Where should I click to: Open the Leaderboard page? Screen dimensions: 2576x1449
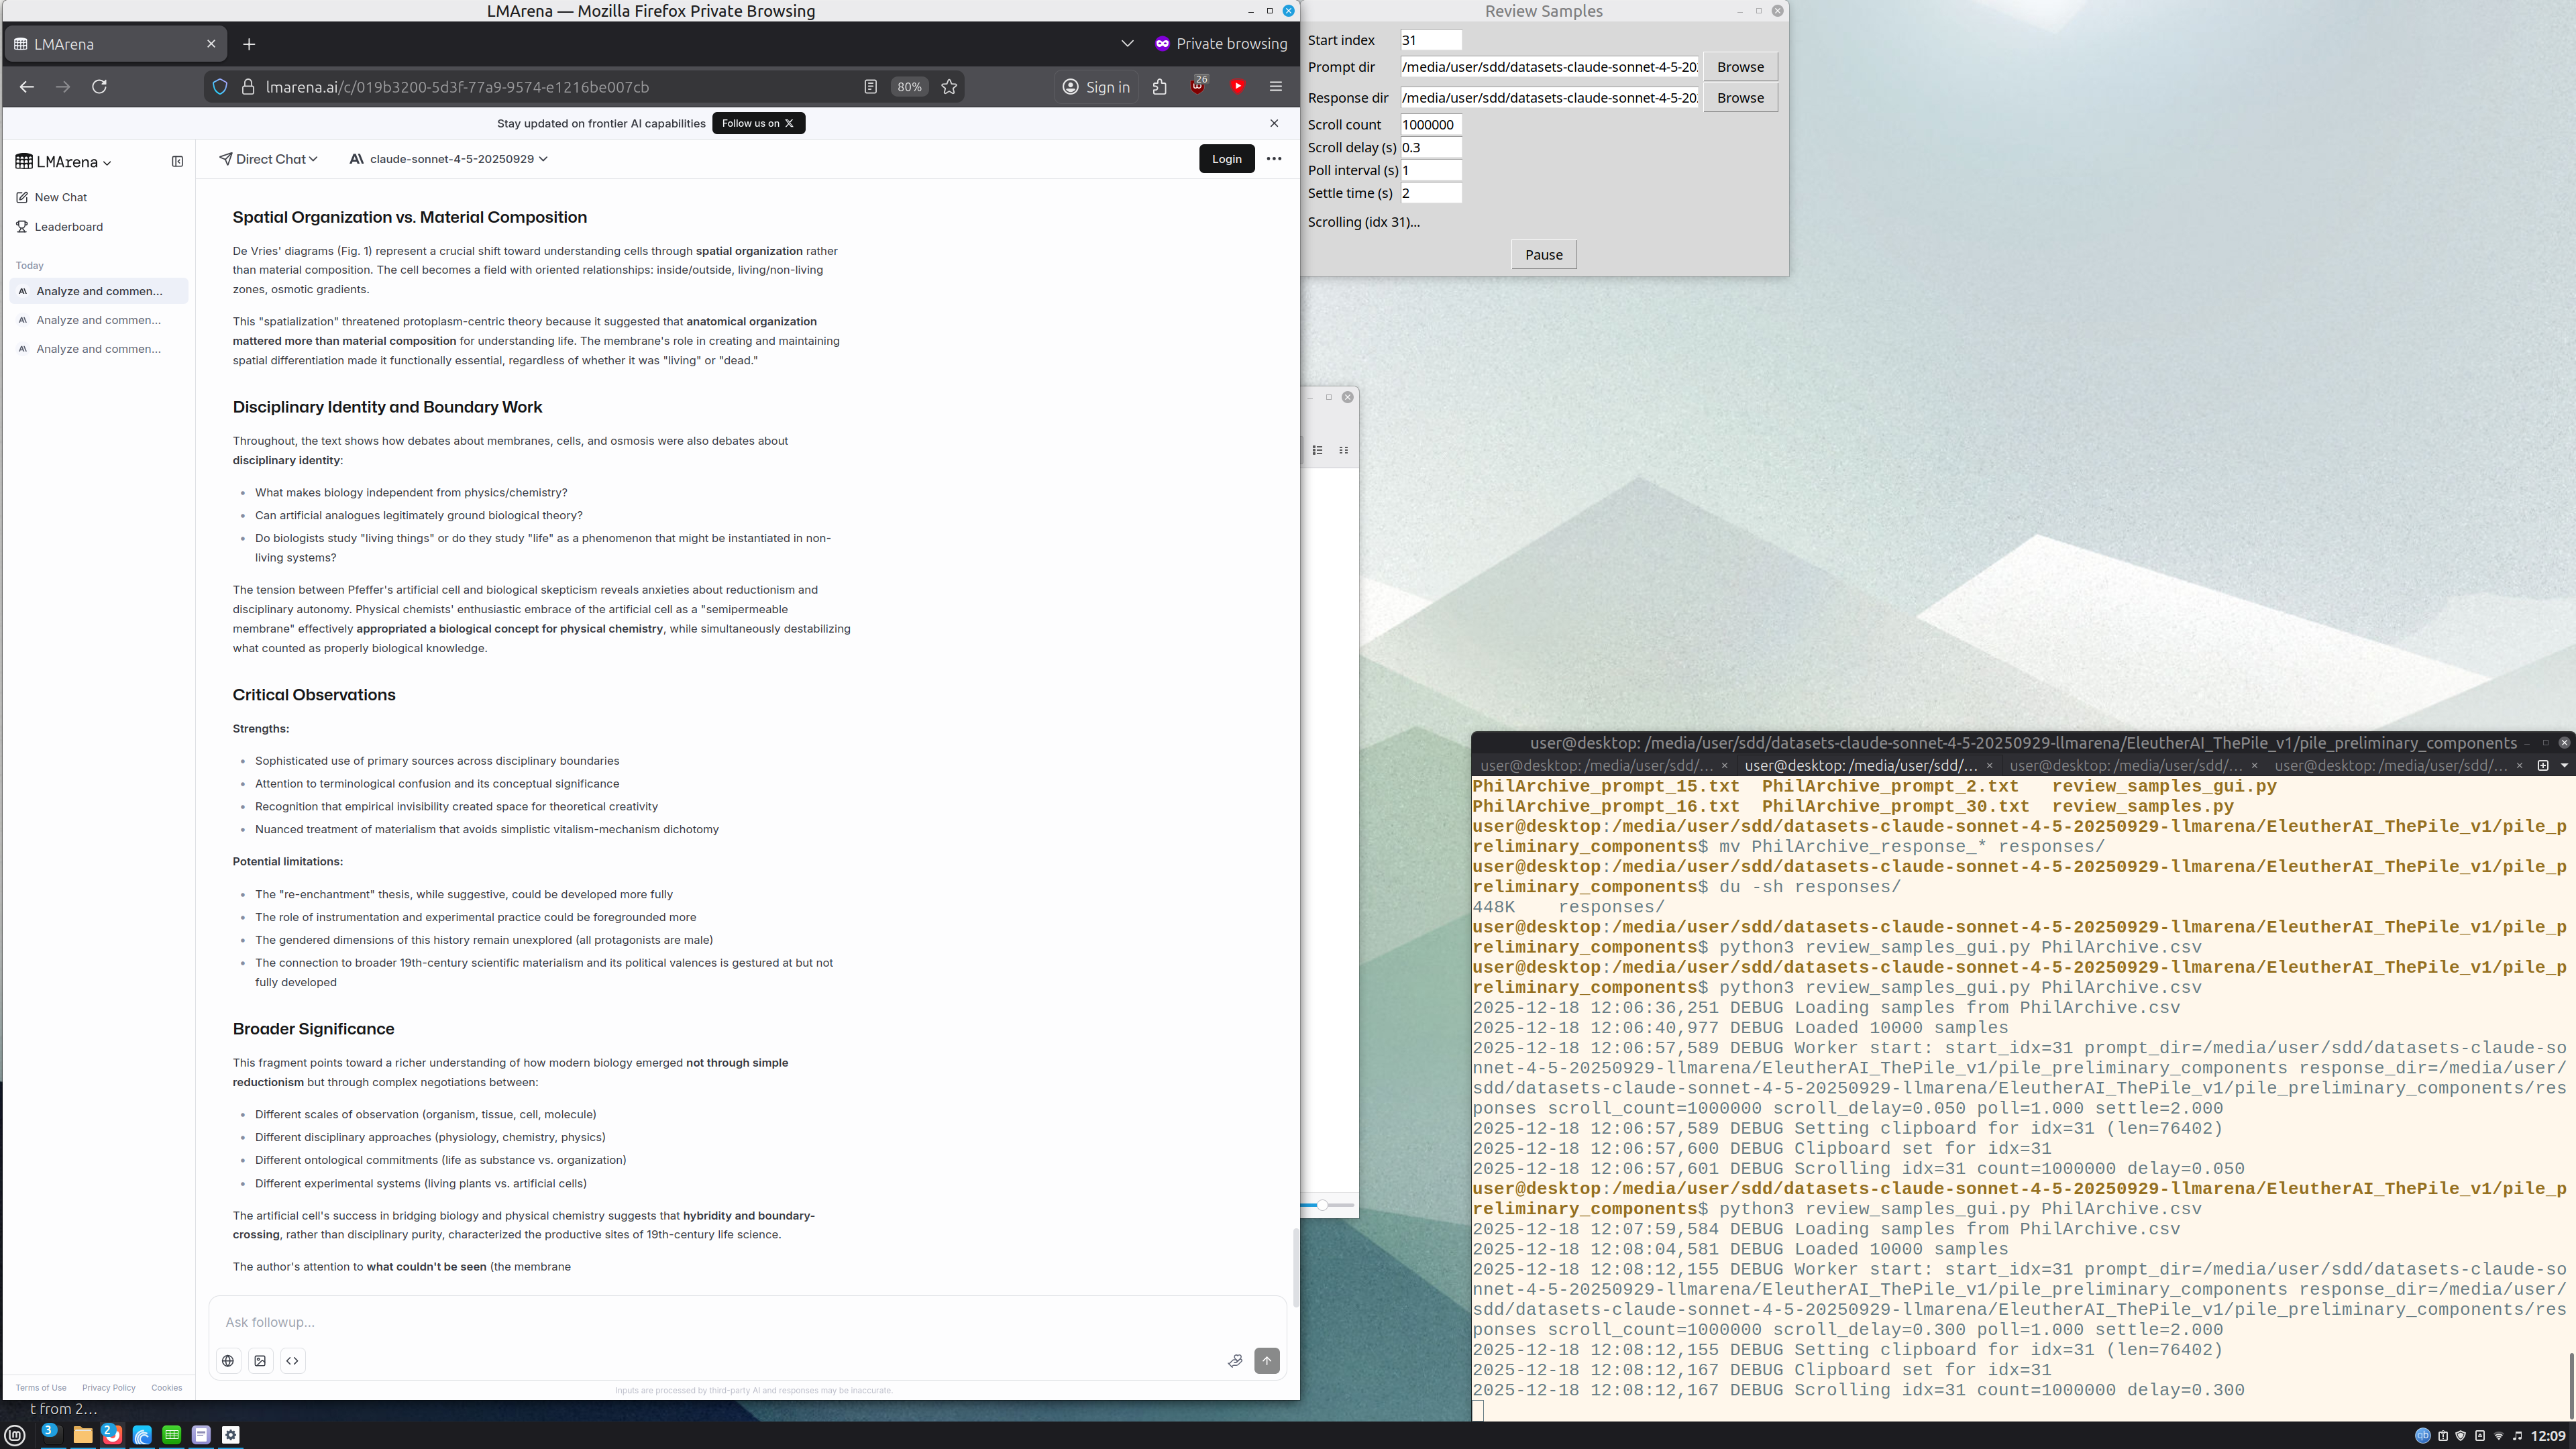point(68,227)
